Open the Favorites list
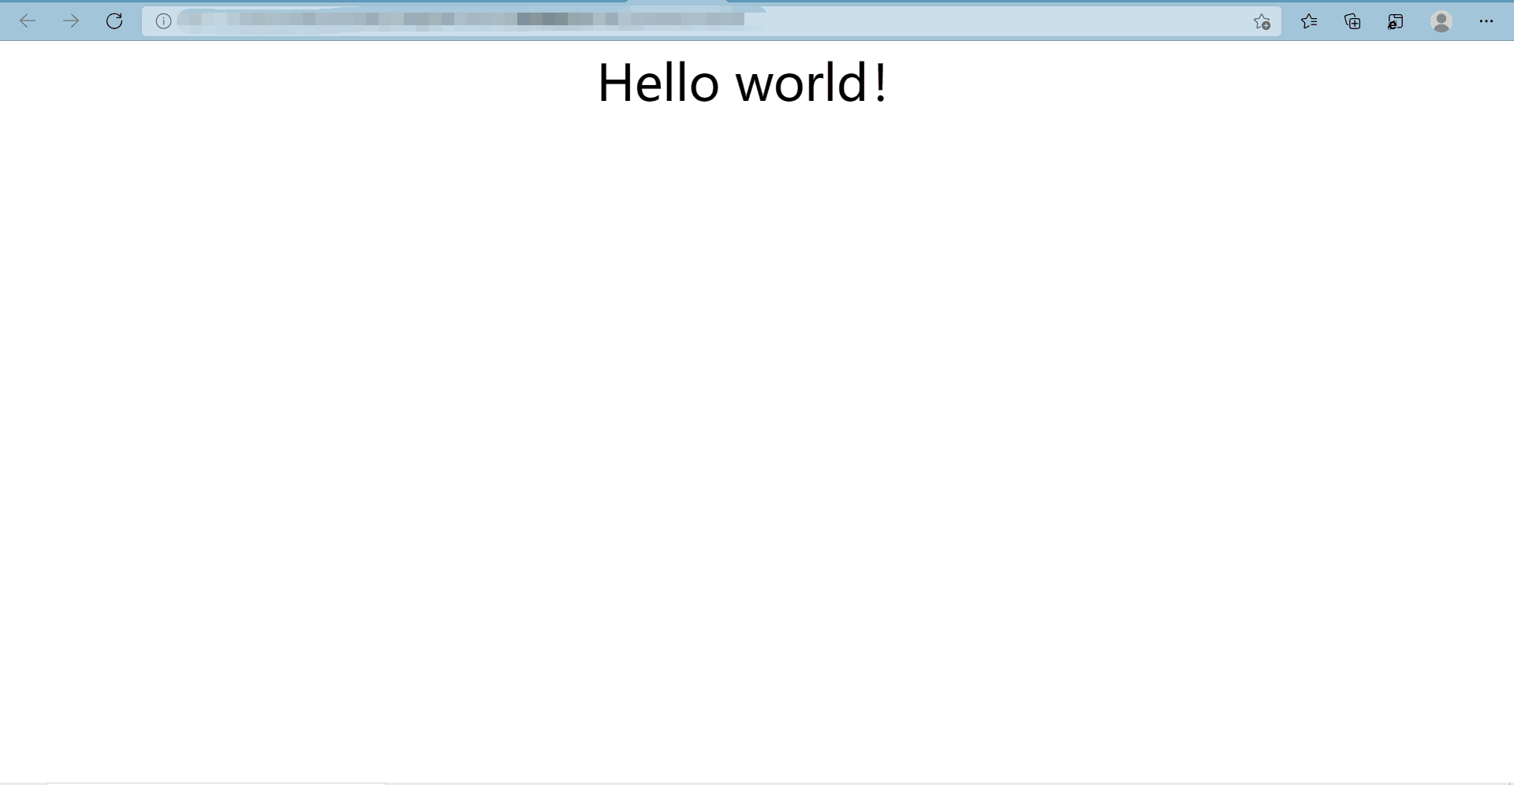This screenshot has height=785, width=1514. 1309,21
